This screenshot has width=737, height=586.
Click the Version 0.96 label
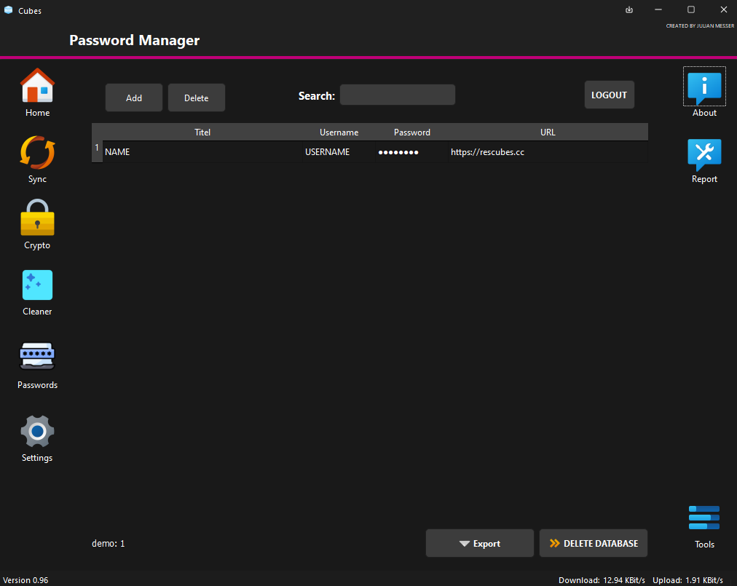(25, 580)
